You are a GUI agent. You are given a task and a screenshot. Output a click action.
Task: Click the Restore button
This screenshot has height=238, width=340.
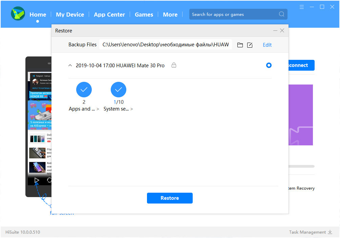click(x=170, y=198)
